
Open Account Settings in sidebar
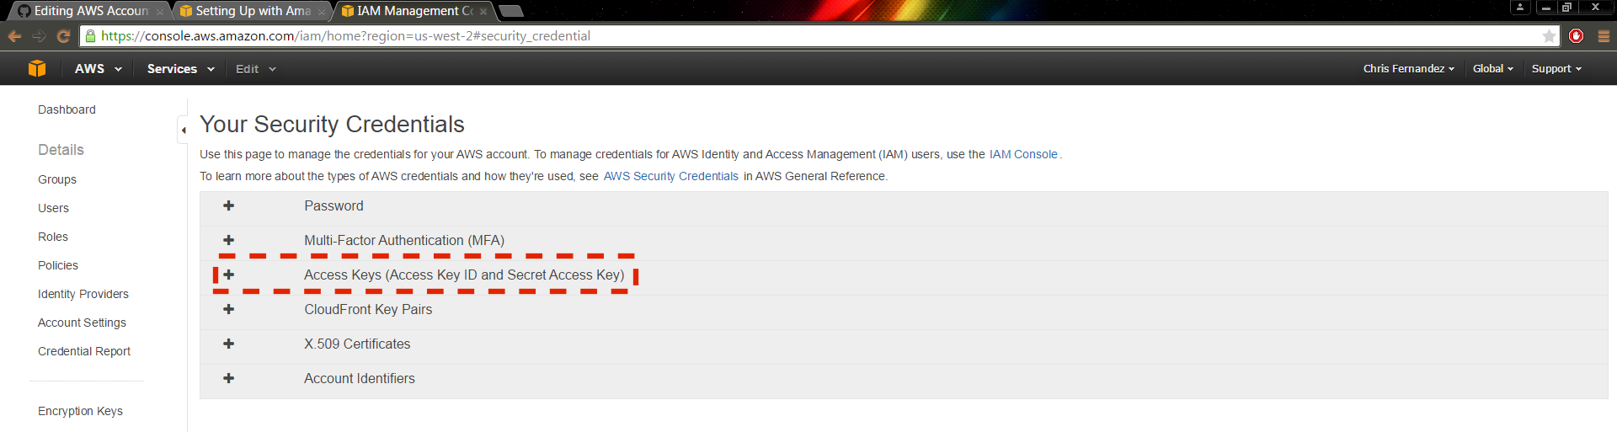pyautogui.click(x=82, y=323)
